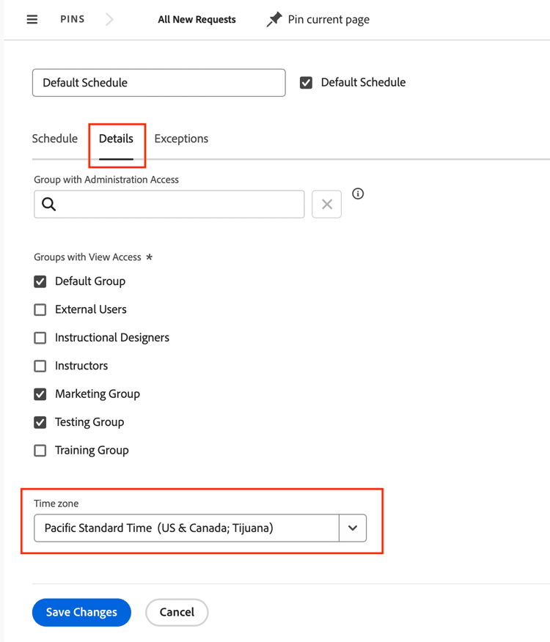Uncheck the Default Schedule checkbox
The image size is (550, 642).
pos(307,83)
